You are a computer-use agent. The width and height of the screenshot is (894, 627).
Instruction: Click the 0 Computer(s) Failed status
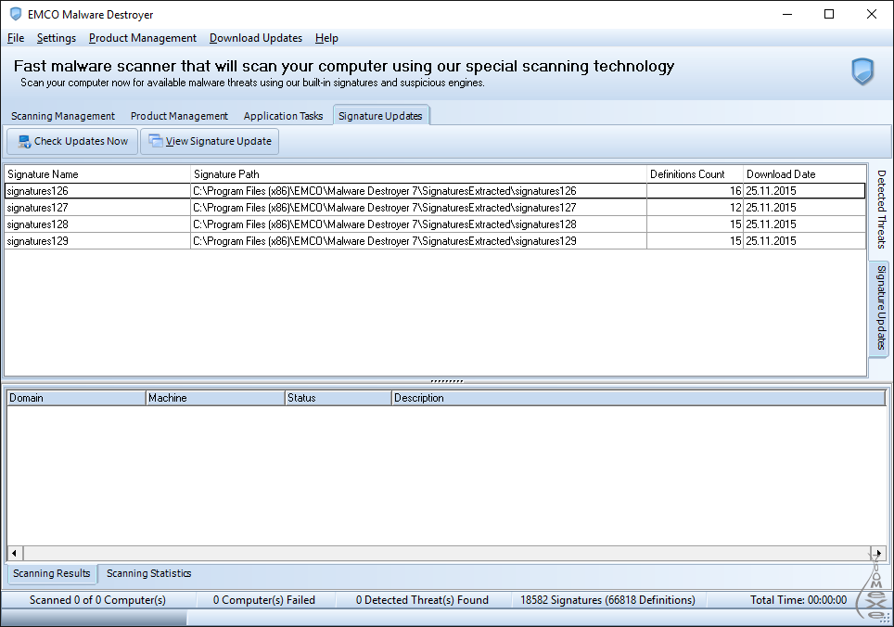[264, 600]
